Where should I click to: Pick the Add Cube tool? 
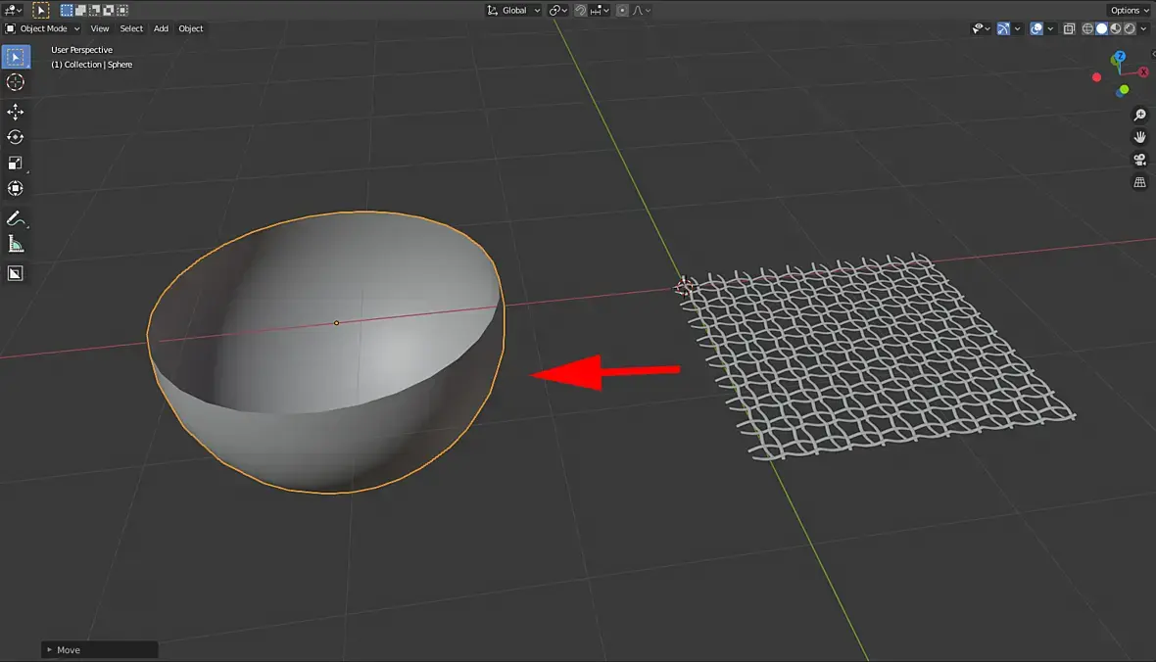[16, 273]
